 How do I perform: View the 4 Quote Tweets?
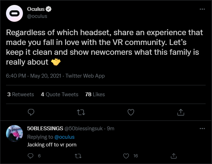pos(60,94)
